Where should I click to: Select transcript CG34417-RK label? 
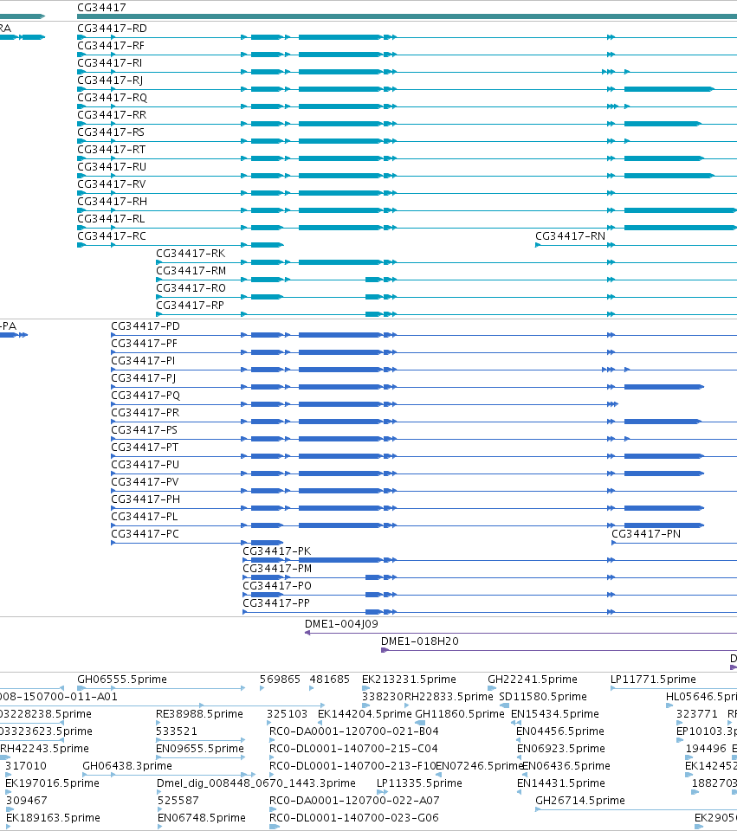(191, 254)
